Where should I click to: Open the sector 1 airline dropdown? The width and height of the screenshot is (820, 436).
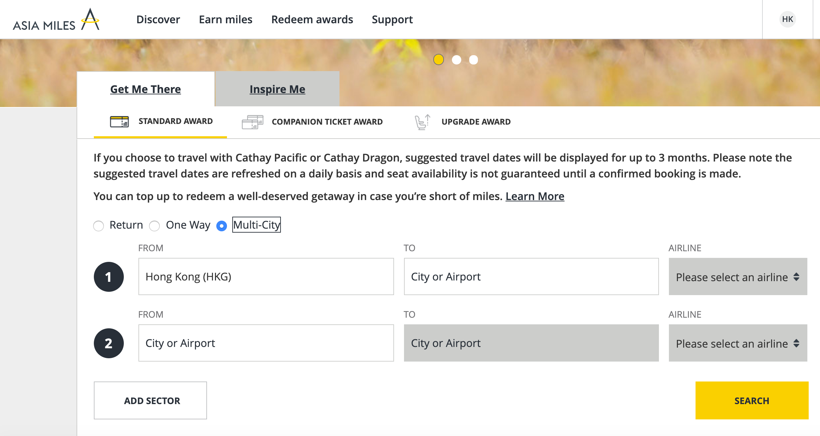(738, 277)
